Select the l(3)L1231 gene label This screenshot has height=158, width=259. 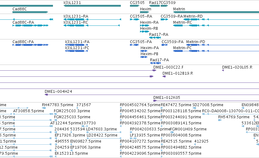pyautogui.click(x=72, y=3)
